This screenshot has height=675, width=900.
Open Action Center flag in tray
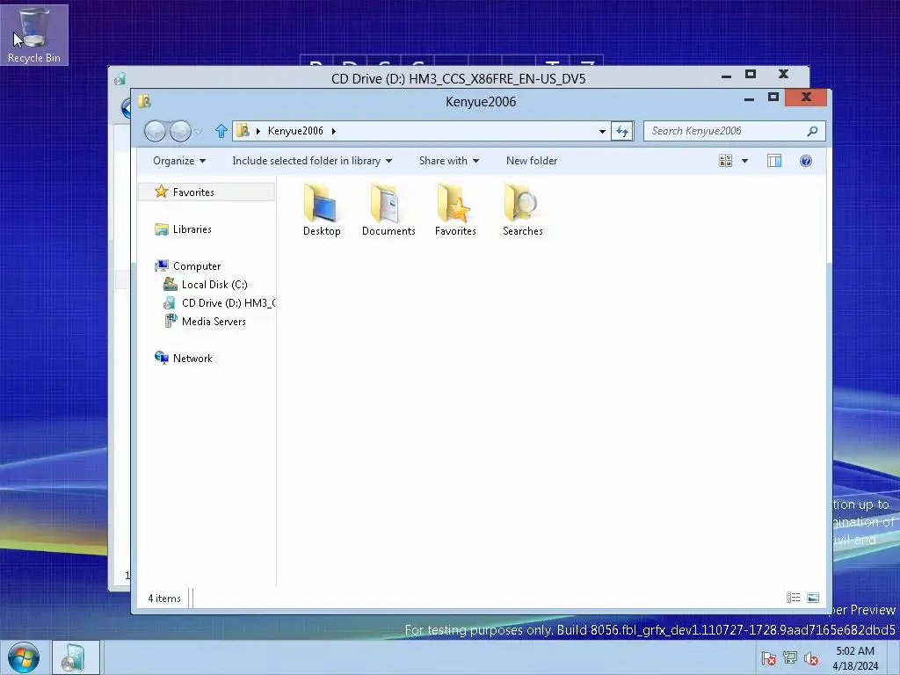pyautogui.click(x=768, y=658)
